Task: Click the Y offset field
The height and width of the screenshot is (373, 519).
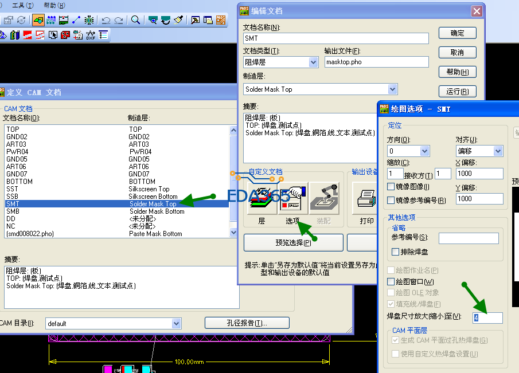Action: pyautogui.click(x=479, y=199)
